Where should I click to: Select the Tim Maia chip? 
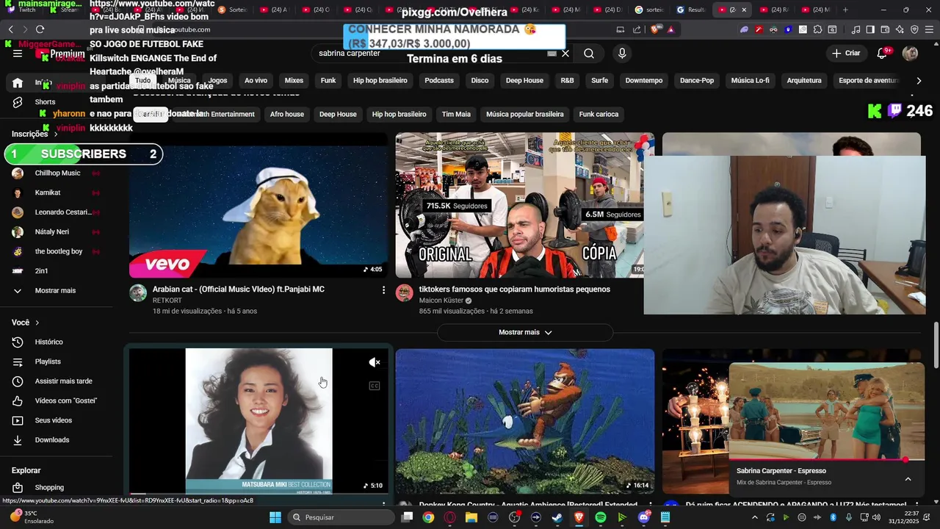point(456,115)
